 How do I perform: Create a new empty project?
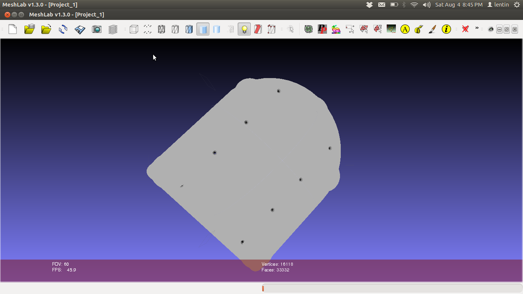tap(12, 29)
